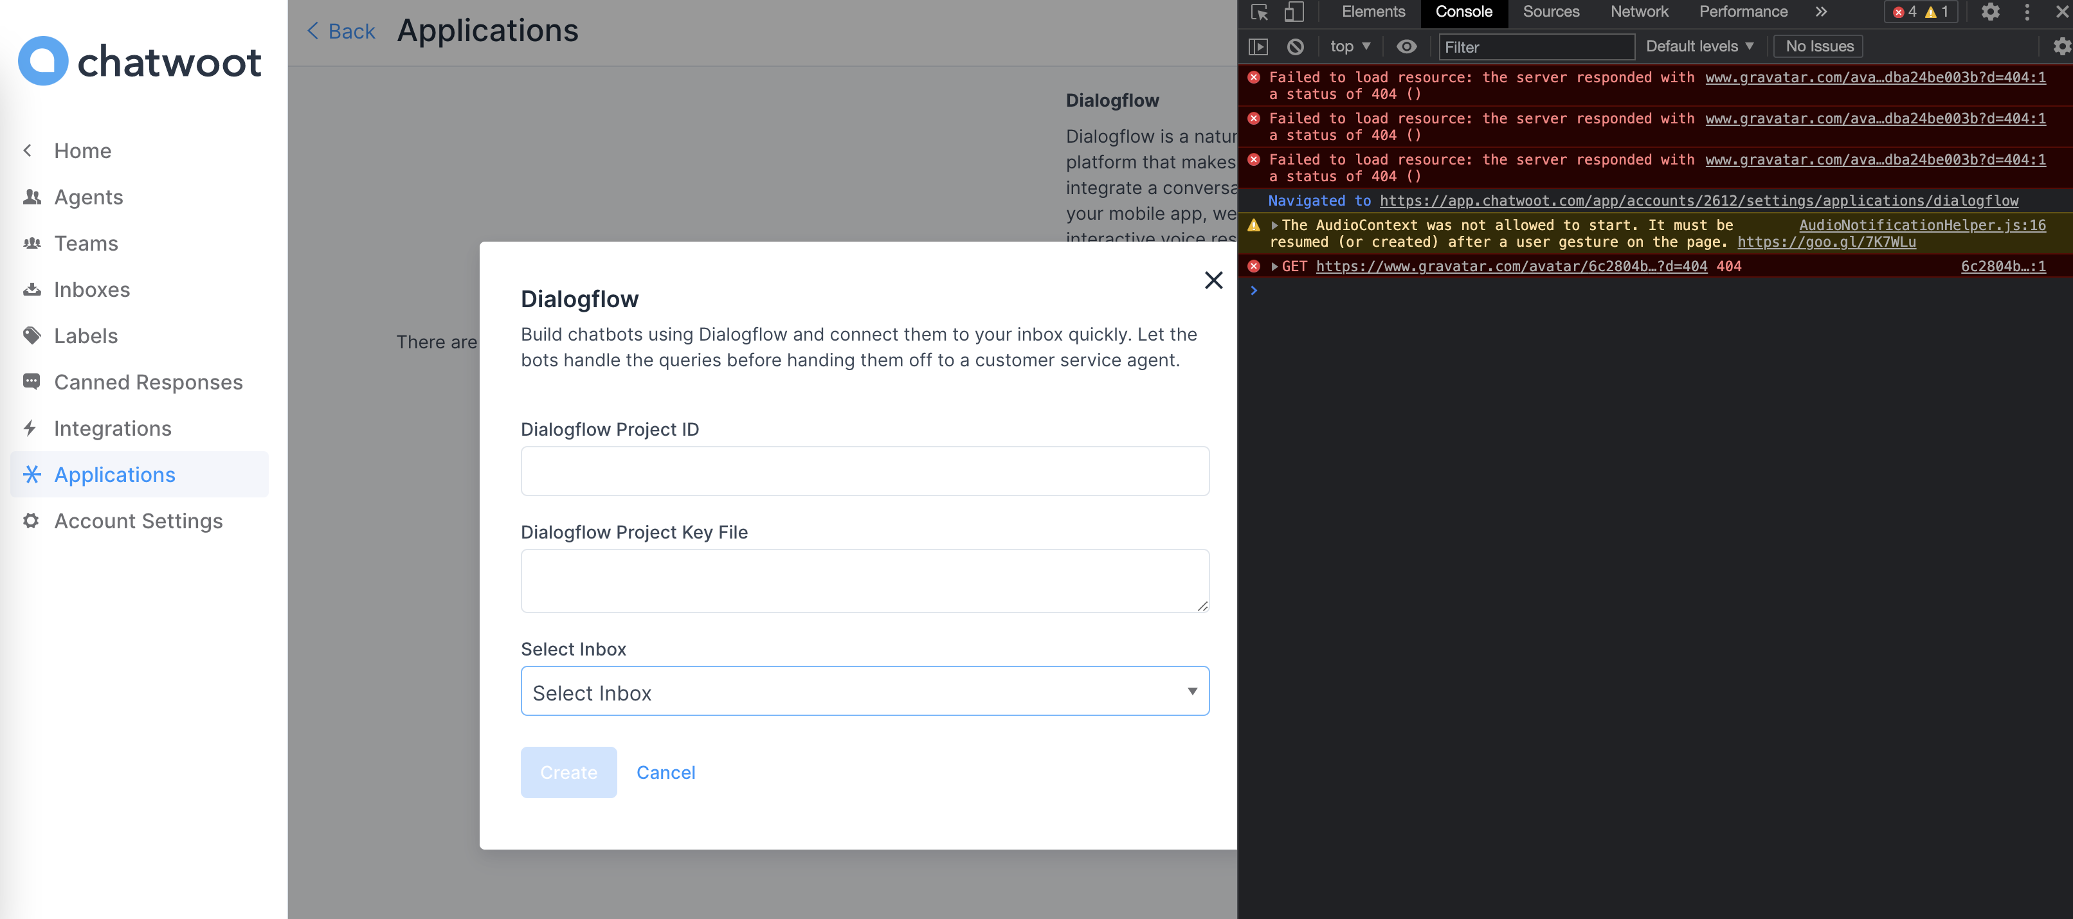Open the Agents section in the sidebar
2073x919 pixels.
87,197
